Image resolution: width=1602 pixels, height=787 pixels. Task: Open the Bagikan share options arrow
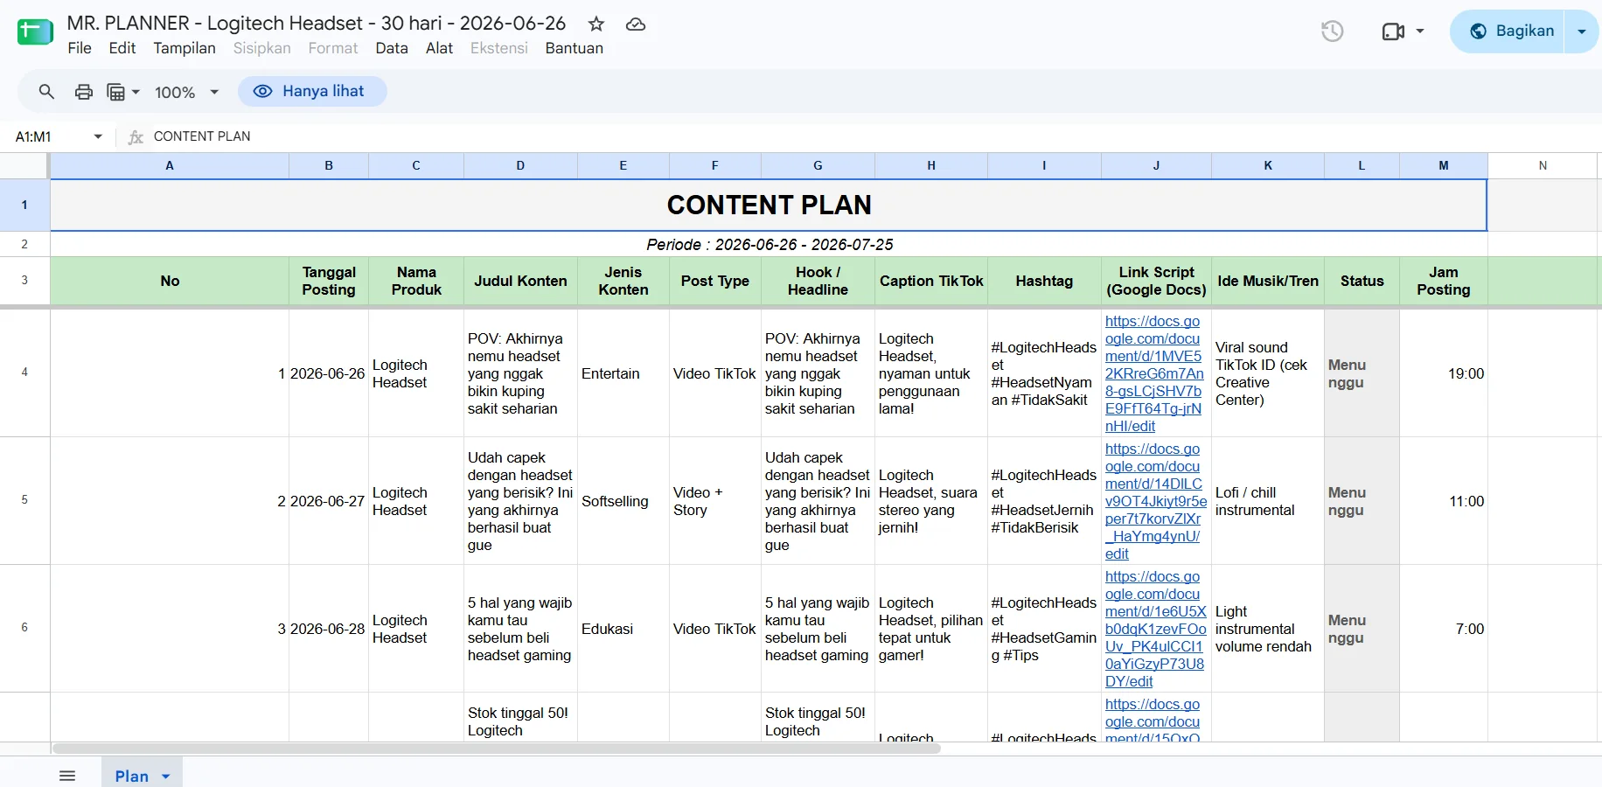pos(1581,31)
